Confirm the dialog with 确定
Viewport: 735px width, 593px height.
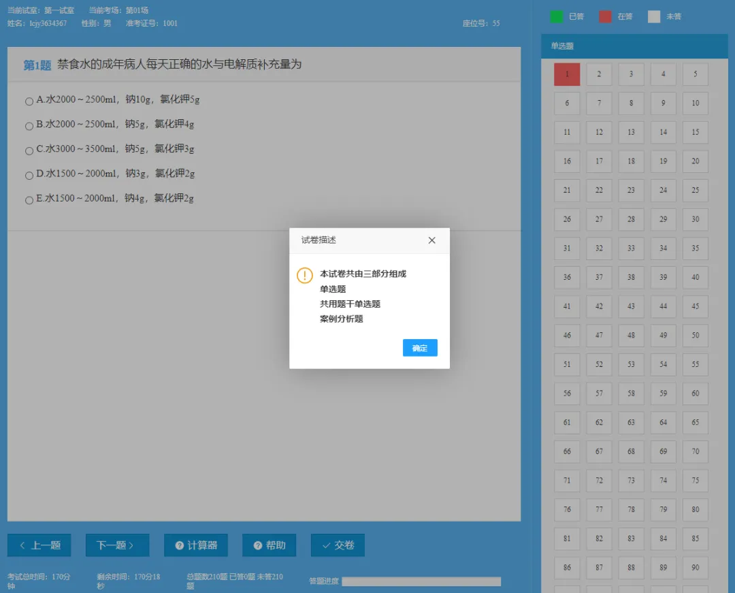coord(420,347)
